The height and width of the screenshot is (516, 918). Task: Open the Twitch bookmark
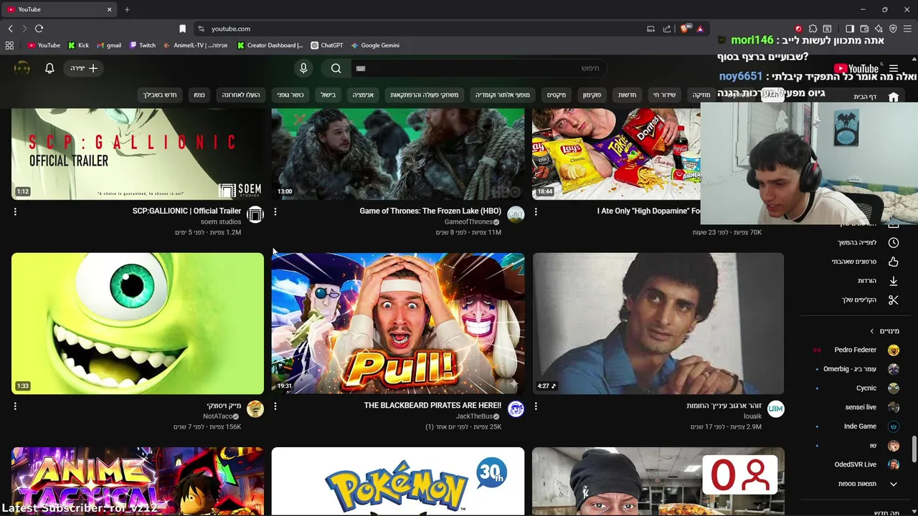143,45
